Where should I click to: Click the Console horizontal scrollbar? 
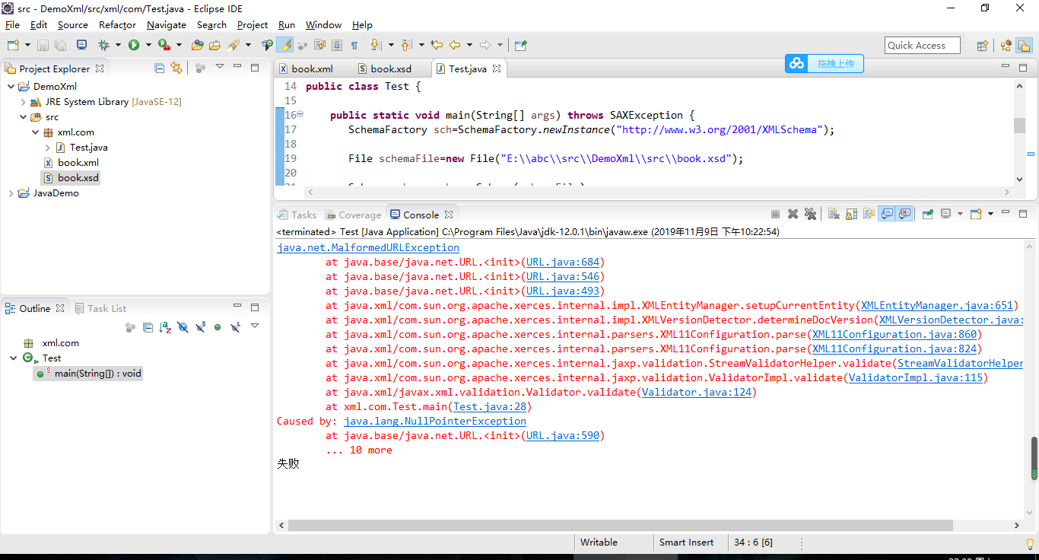click(620, 526)
